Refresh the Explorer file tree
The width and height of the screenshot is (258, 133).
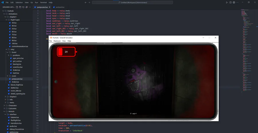coord(24,7)
